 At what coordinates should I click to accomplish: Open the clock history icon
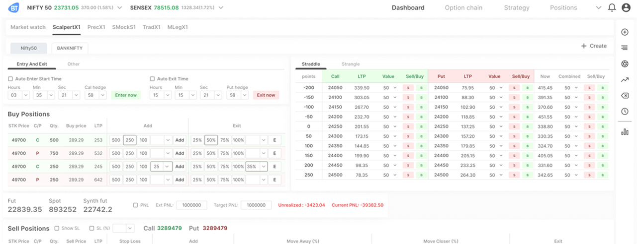tap(625, 112)
